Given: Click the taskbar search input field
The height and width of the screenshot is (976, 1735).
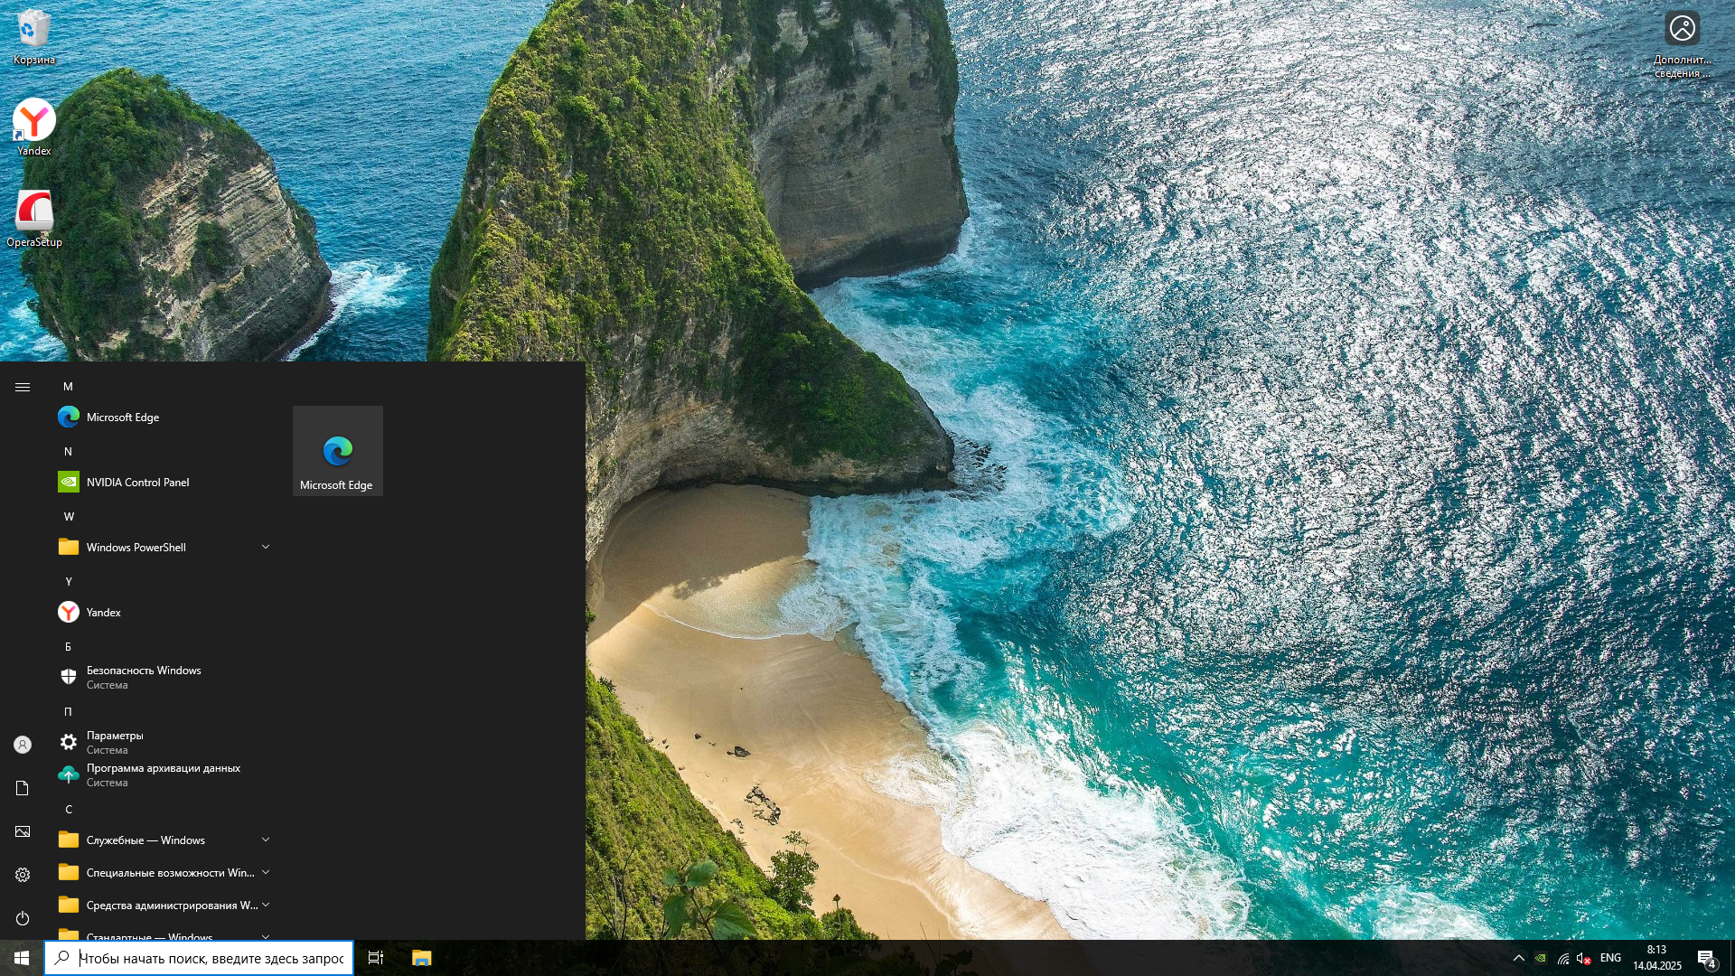Looking at the screenshot, I should point(210,958).
